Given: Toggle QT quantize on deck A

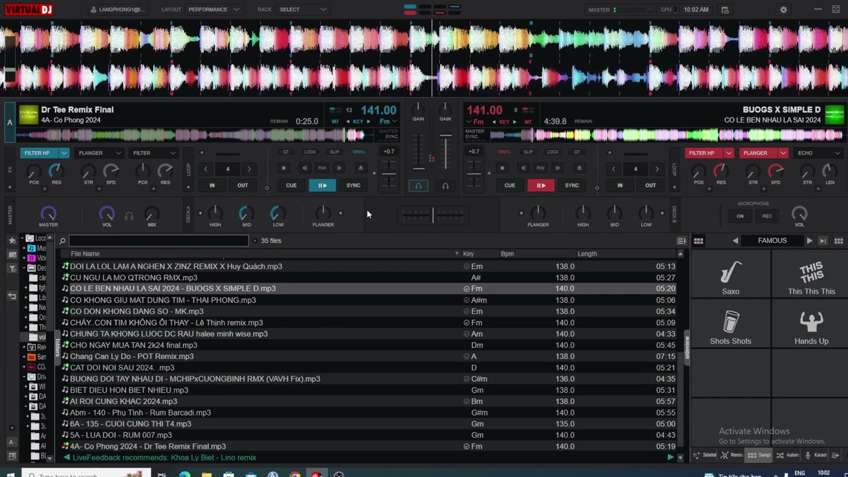Looking at the screenshot, I should 286,152.
